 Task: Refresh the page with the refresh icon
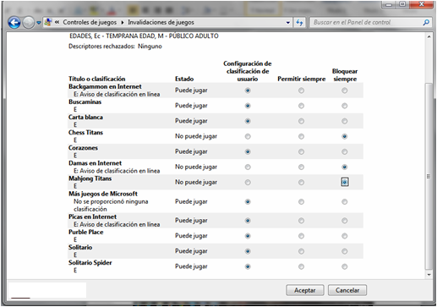[299, 23]
